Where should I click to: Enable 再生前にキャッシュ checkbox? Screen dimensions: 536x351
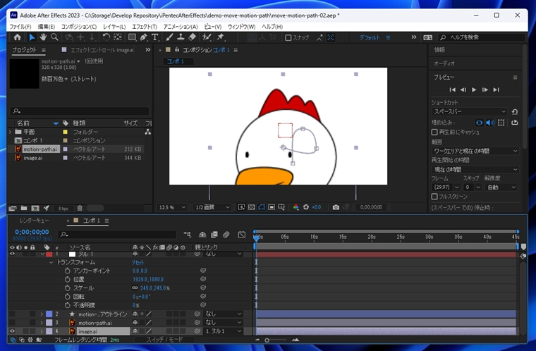(434, 132)
